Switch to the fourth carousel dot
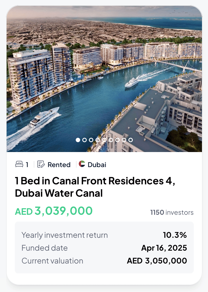 (x=98, y=140)
